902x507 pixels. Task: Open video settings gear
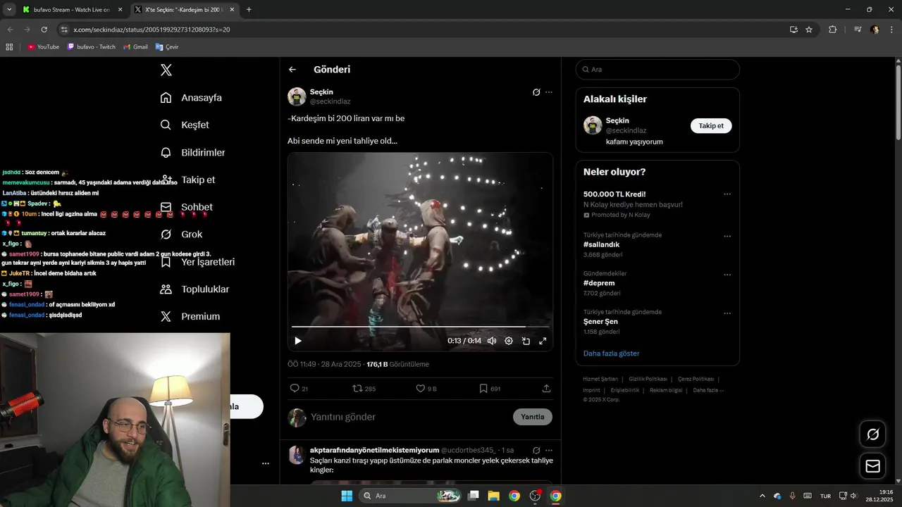509,341
